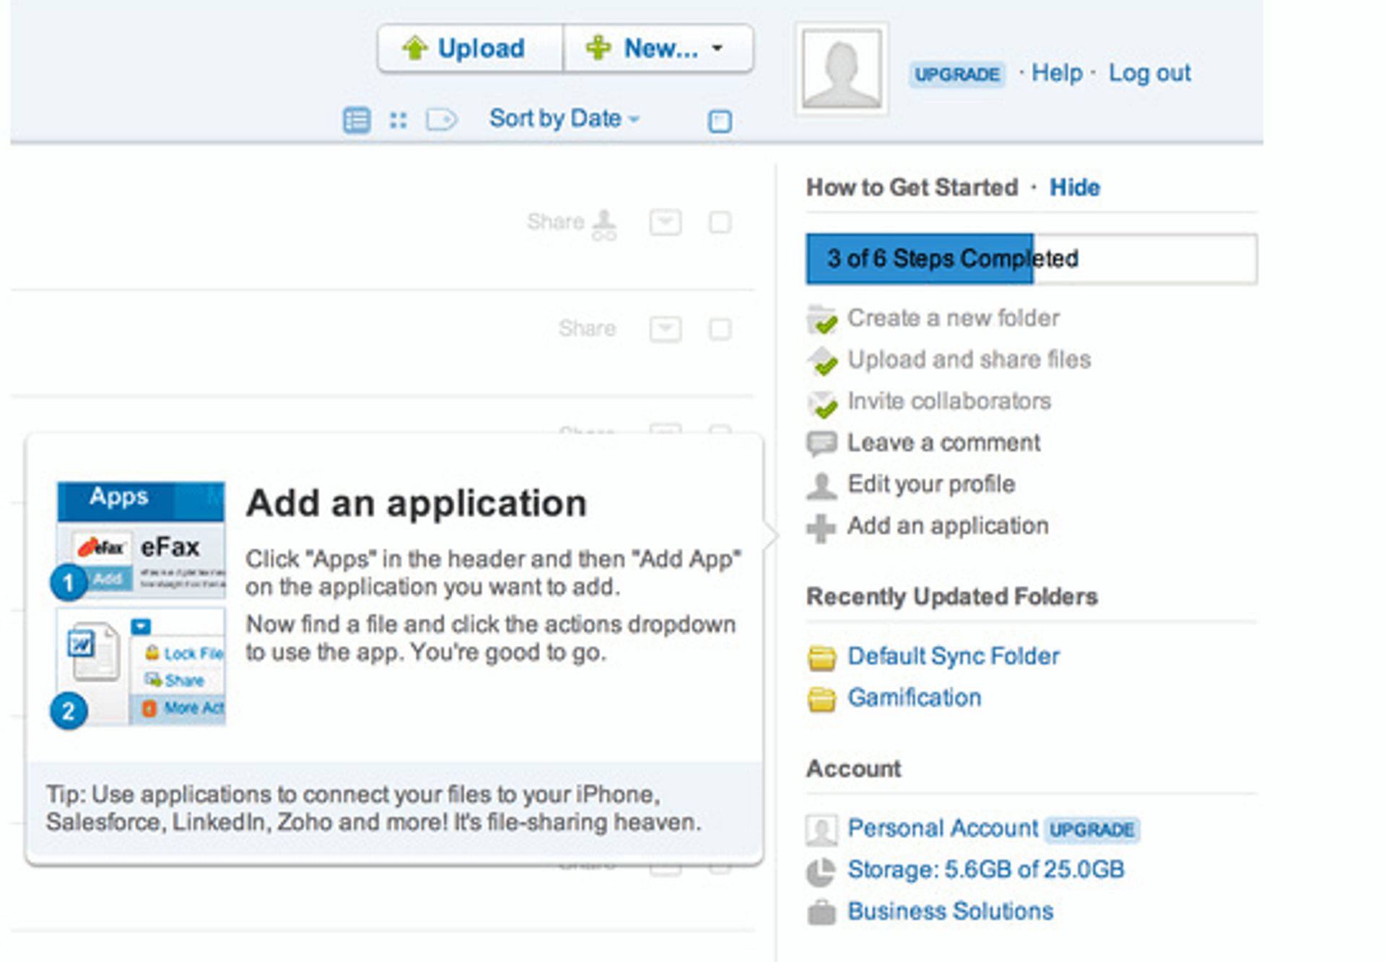Open first row actions dropdown arrow
This screenshot has width=1386, height=962.
click(x=665, y=222)
